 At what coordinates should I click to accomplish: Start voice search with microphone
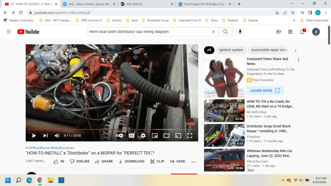240,32
